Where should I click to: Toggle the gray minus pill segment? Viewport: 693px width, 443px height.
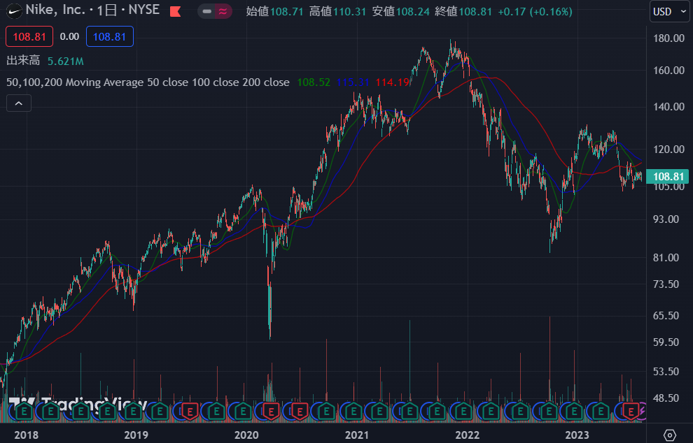pos(206,11)
